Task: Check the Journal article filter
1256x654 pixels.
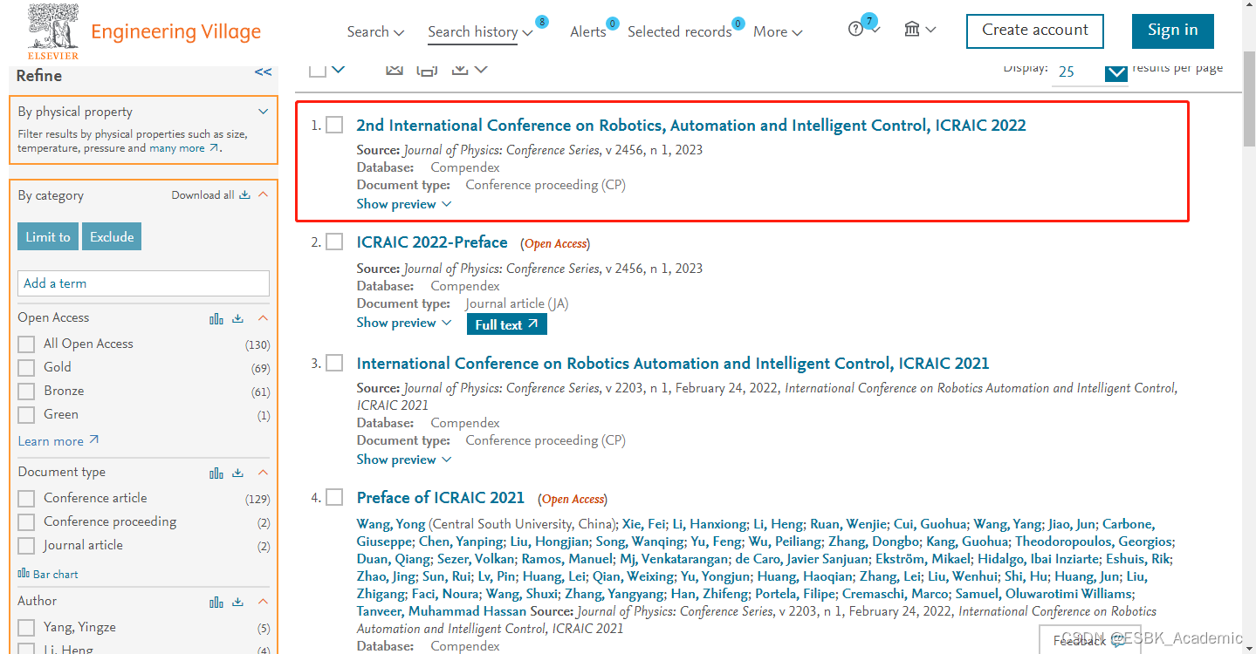Action: [26, 545]
